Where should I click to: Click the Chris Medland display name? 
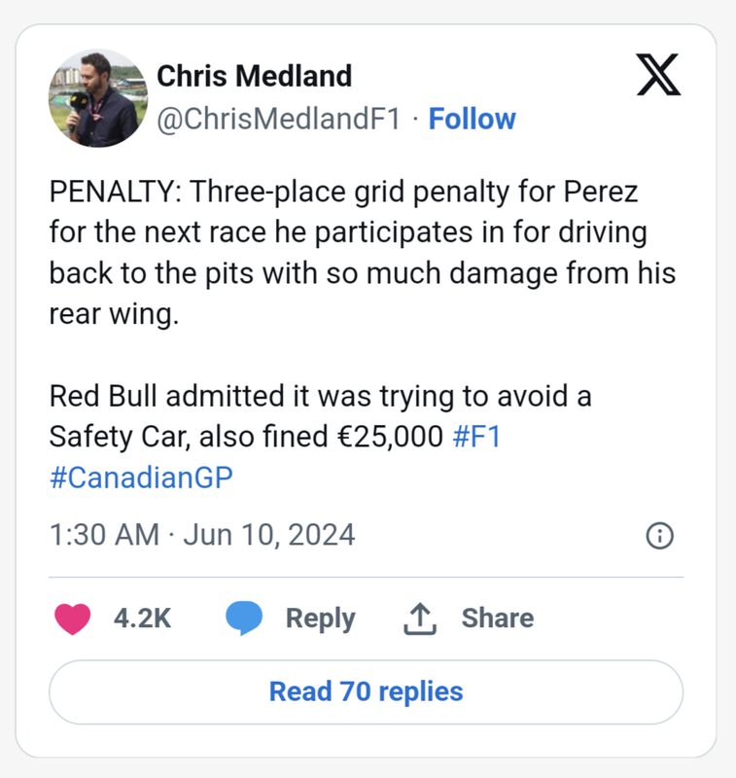click(255, 75)
